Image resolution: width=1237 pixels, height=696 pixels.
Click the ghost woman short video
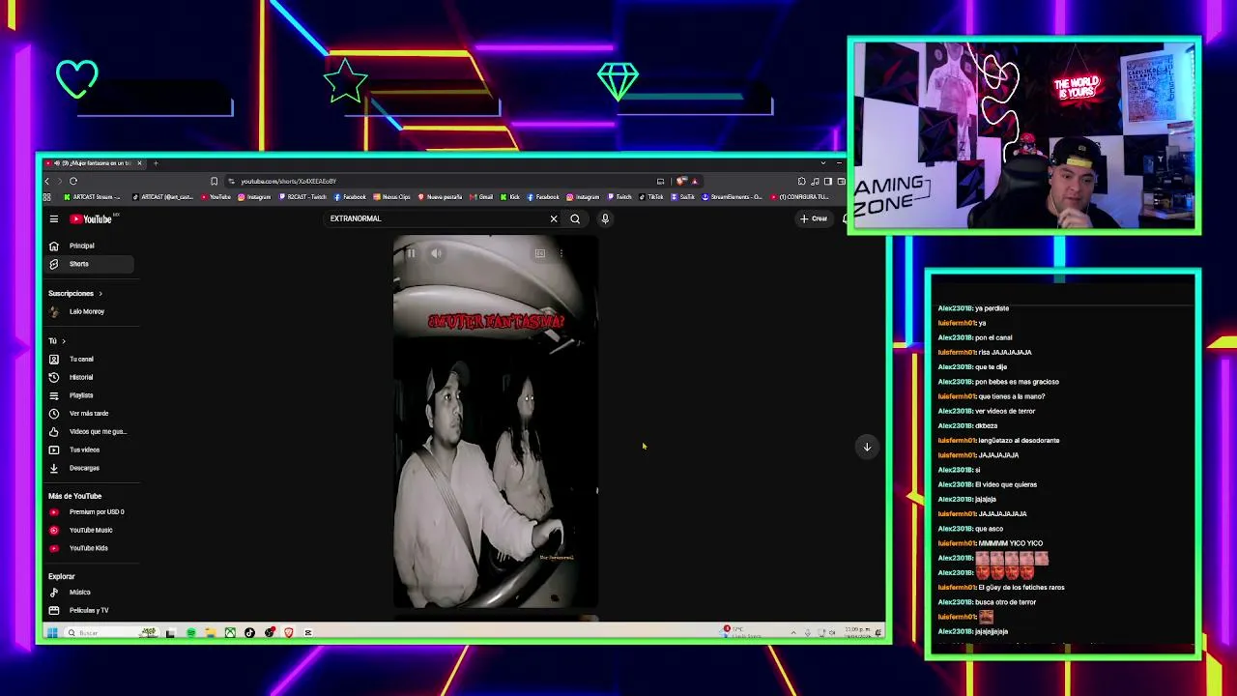tap(496, 421)
